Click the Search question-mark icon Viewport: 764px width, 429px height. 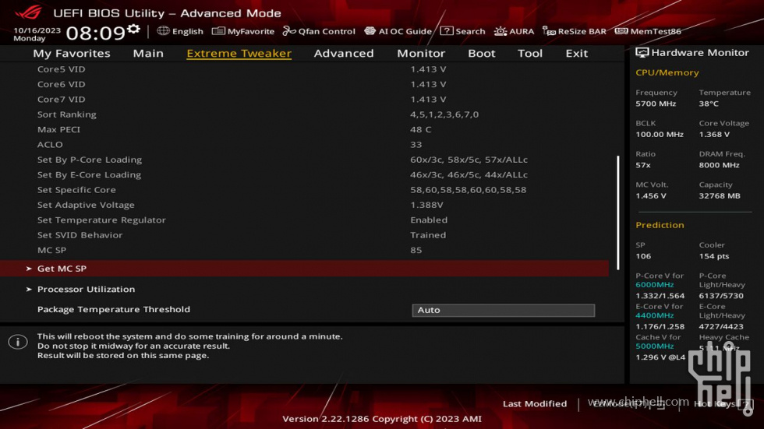click(446, 31)
